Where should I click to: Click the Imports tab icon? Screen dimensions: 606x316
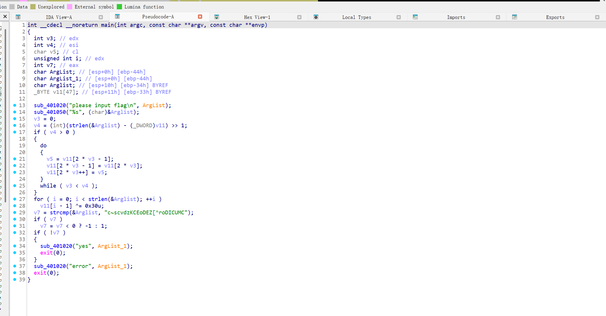(x=415, y=17)
